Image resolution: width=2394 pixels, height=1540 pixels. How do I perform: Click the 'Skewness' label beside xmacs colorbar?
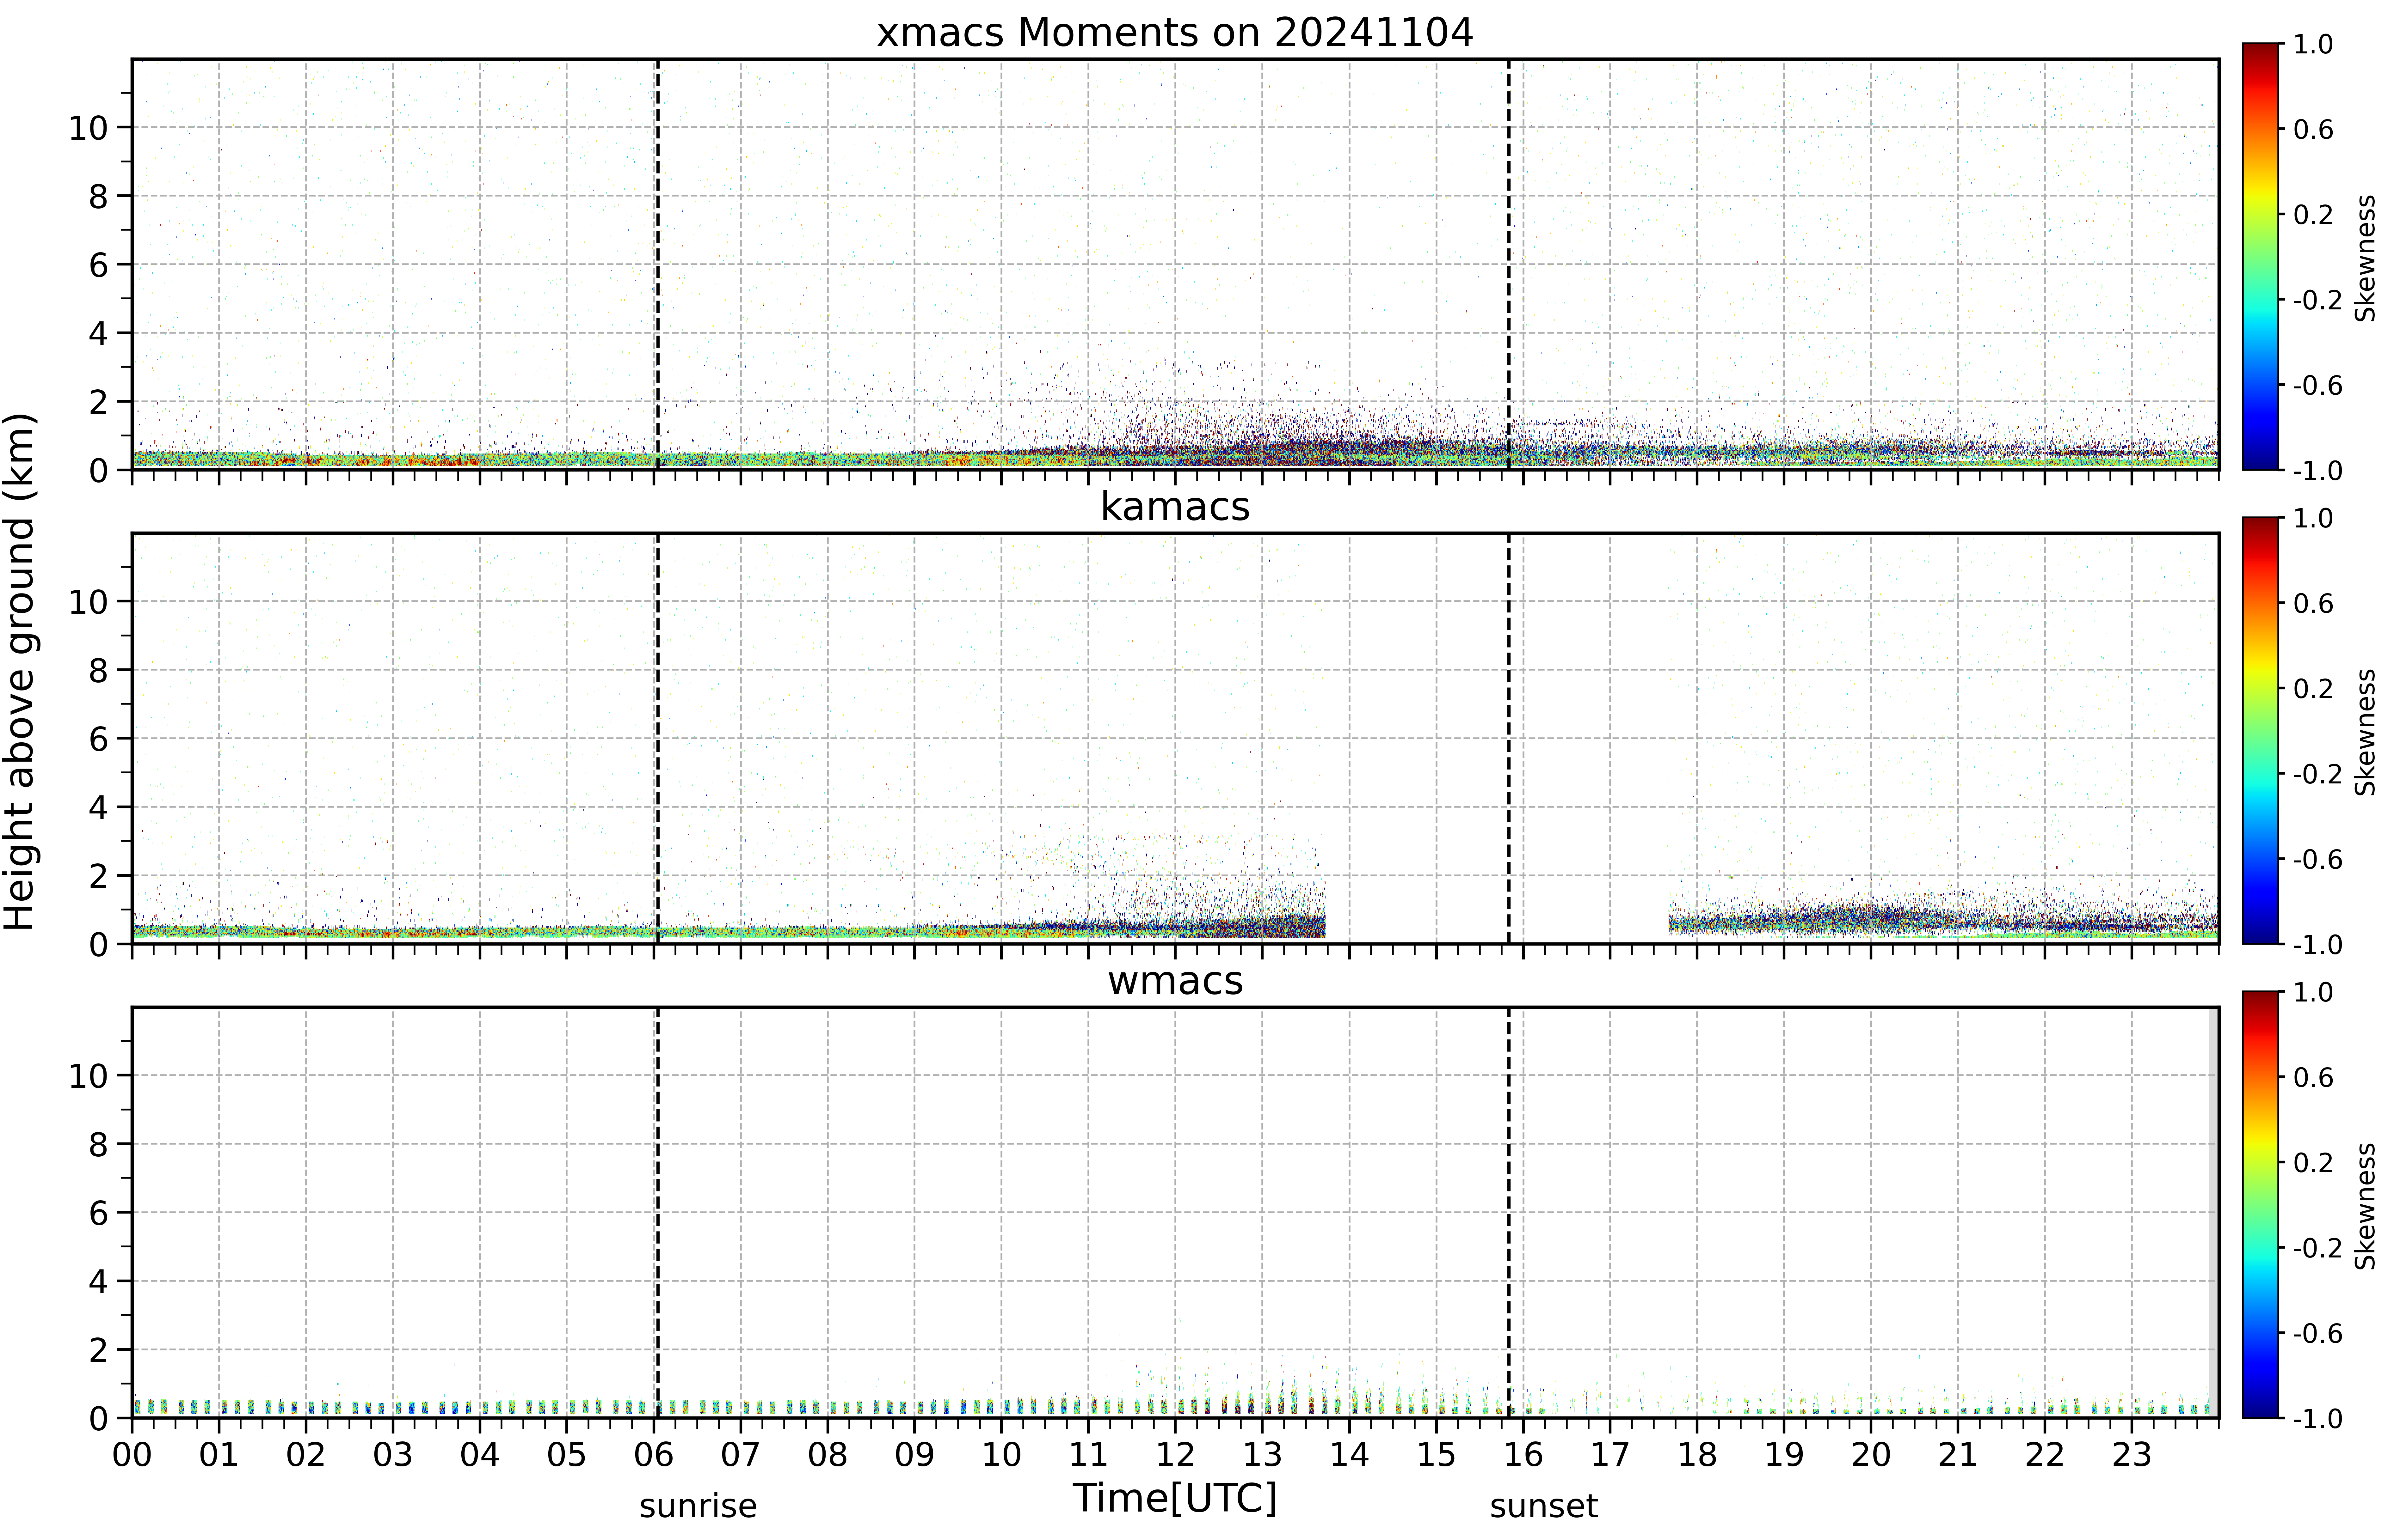tap(2365, 258)
